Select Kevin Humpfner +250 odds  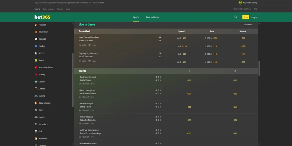[189, 94]
